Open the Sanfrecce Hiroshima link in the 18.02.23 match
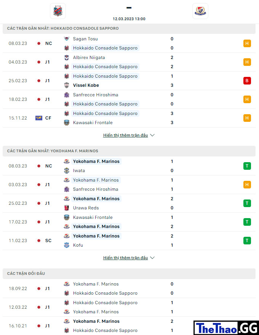The width and height of the screenshot is (259, 335). [96, 95]
